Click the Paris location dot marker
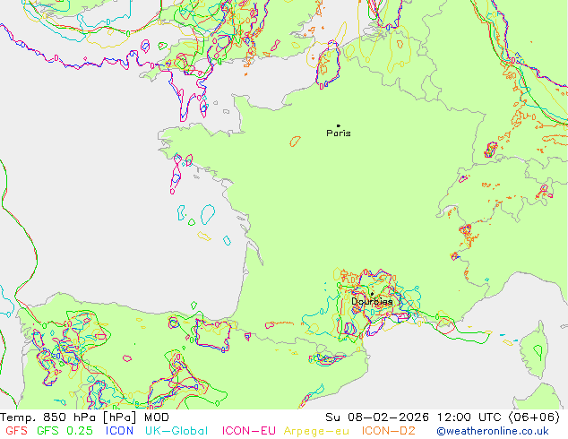Viewport: 568px width, 439px height. [x=339, y=125]
